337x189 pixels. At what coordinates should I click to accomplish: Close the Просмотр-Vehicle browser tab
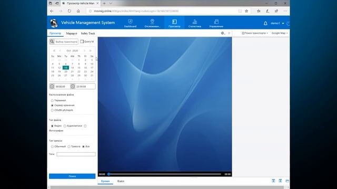(x=97, y=4)
